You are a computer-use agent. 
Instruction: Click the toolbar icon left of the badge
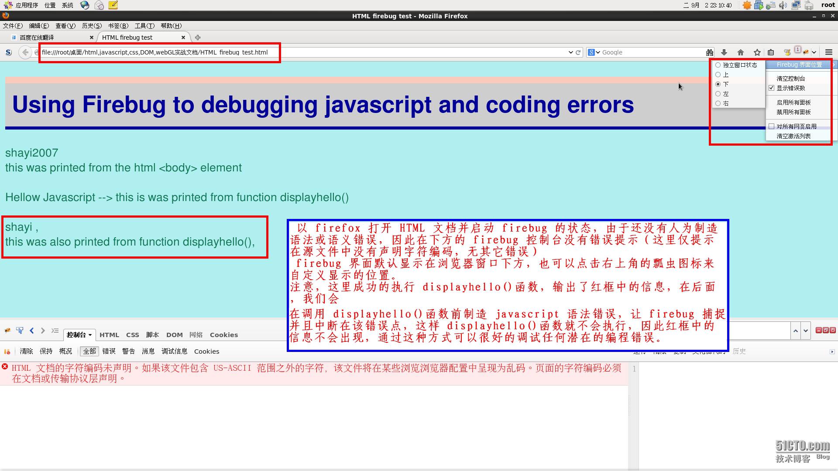(x=787, y=52)
